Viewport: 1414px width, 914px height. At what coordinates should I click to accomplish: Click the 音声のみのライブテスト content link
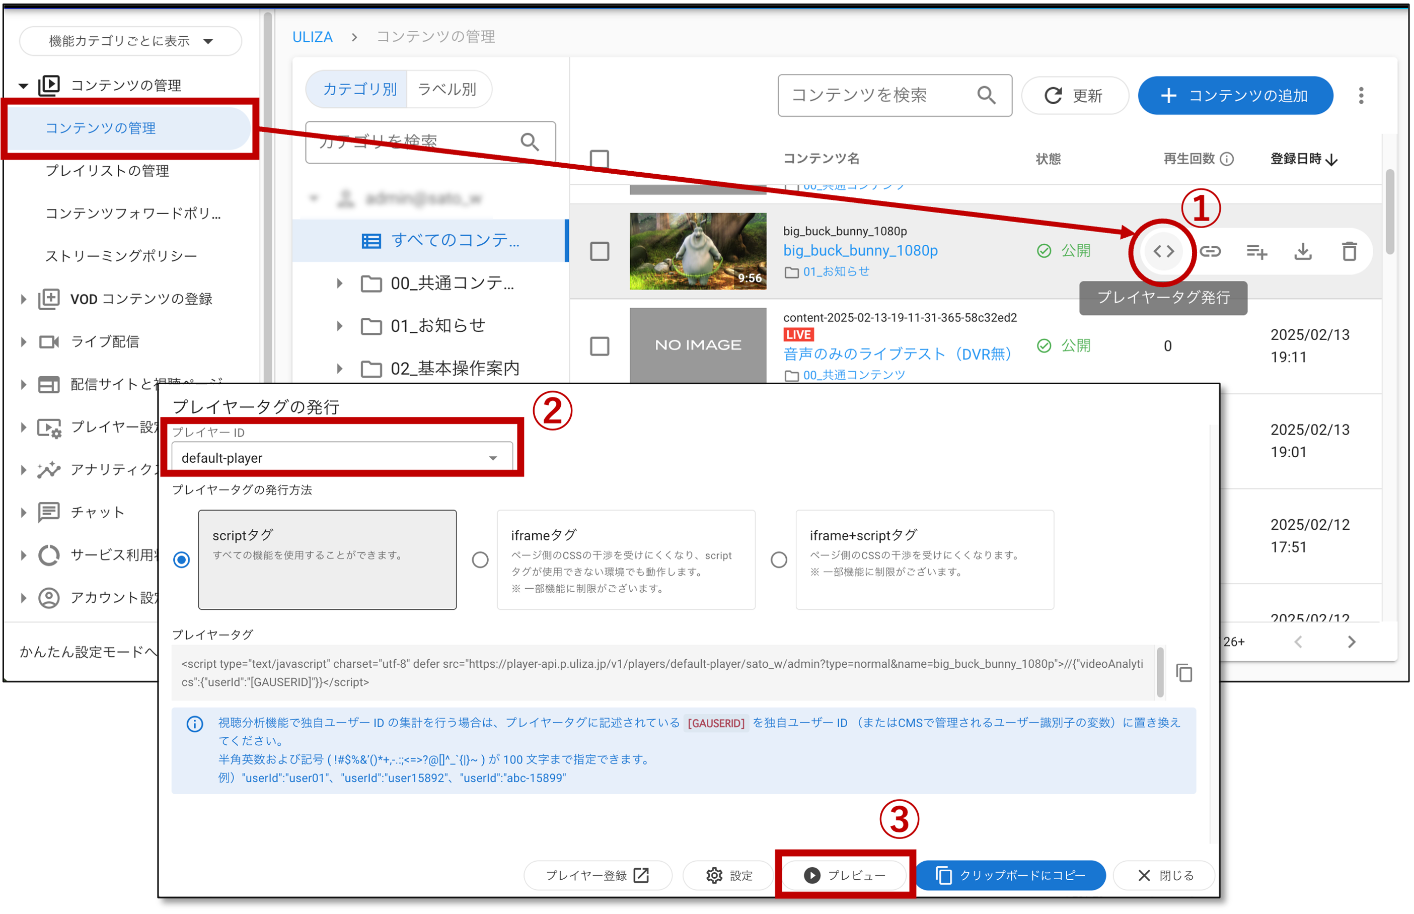(x=897, y=355)
